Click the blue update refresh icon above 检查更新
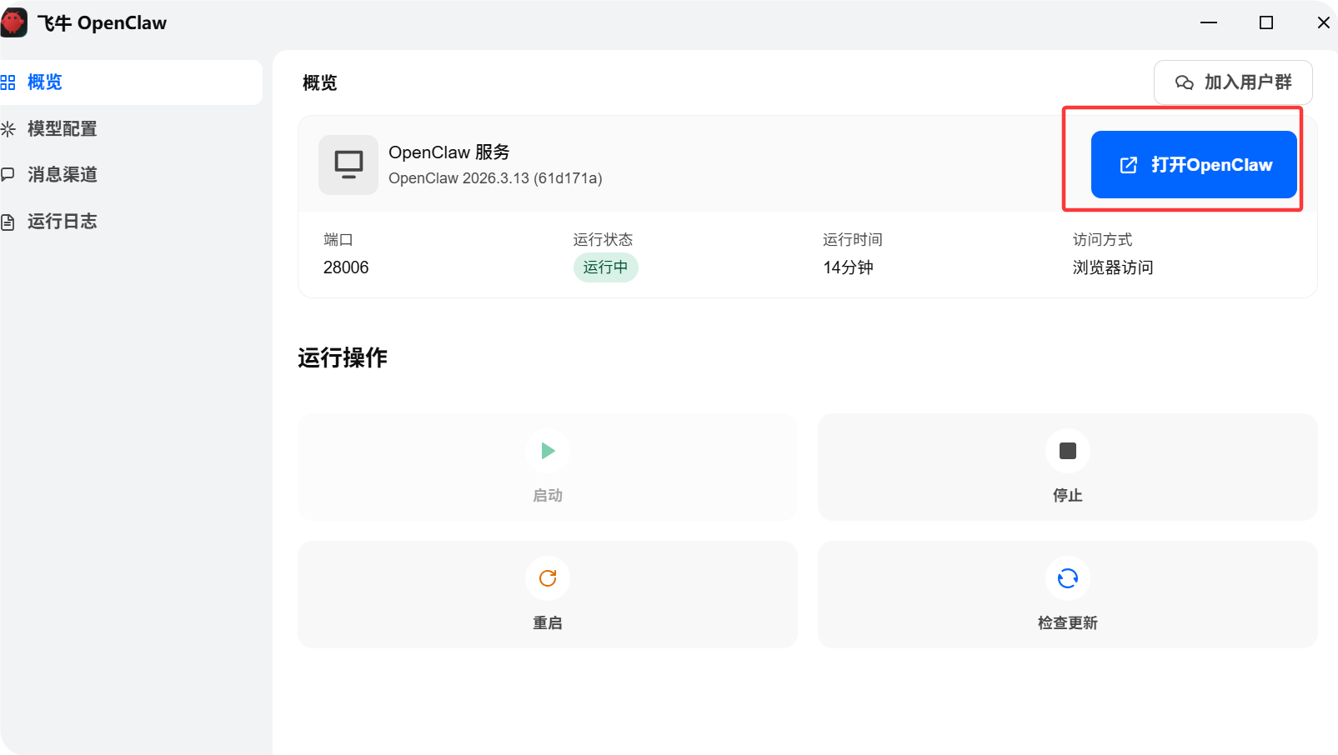This screenshot has height=755, width=1338. coord(1067,578)
